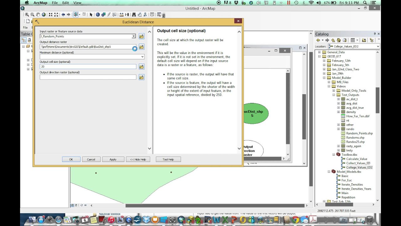Click the Fixed Zoom In arrows icon

(x=50, y=14)
